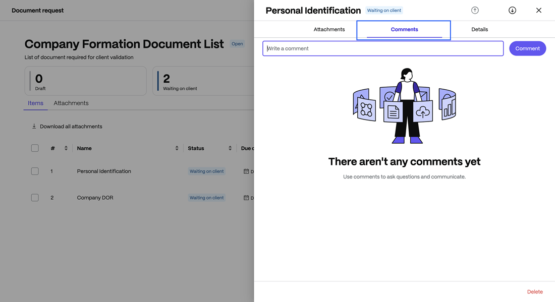The height and width of the screenshot is (302, 555).
Task: Select the checkbox for Personal Identification
Action: (x=35, y=170)
